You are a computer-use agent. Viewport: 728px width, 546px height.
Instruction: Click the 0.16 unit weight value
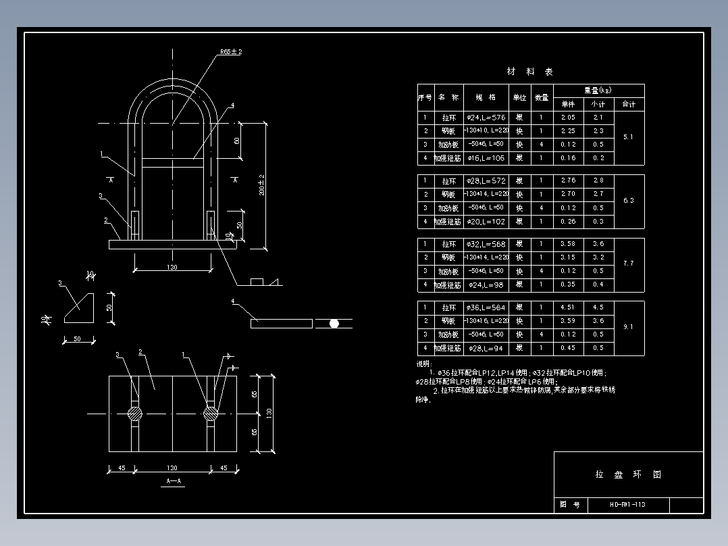pyautogui.click(x=569, y=158)
